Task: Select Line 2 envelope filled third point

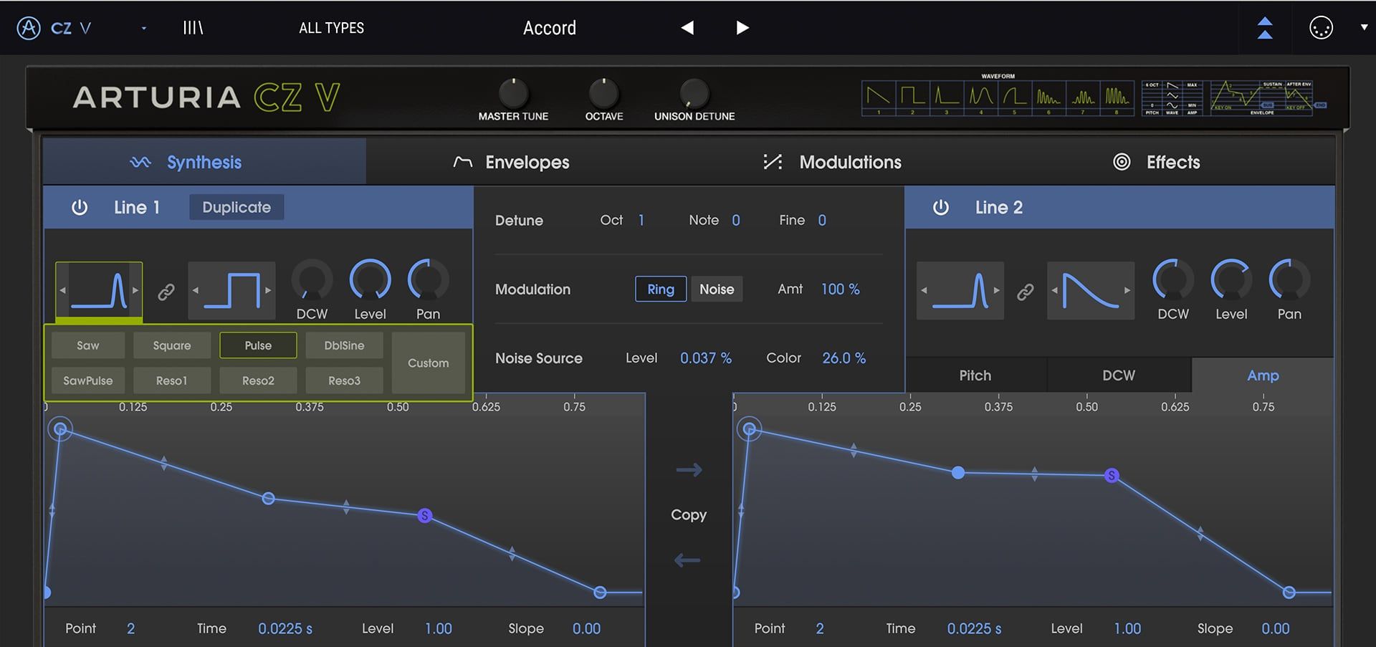Action: 958,472
